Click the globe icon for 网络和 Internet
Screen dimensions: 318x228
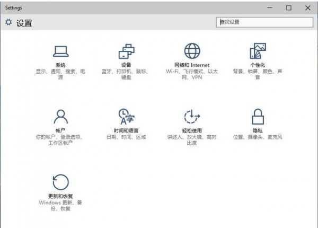click(x=192, y=51)
